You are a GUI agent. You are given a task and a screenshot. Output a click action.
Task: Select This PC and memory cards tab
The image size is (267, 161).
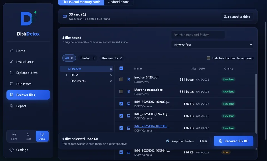click(81, 2)
